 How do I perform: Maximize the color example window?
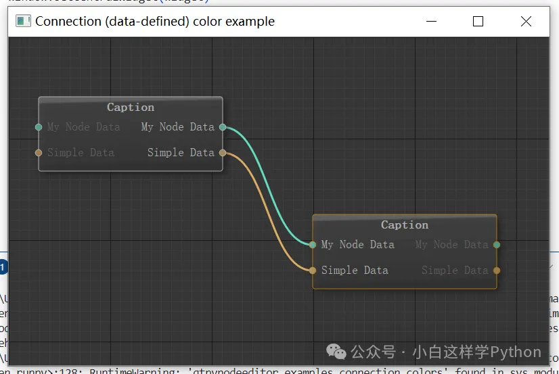tap(478, 22)
